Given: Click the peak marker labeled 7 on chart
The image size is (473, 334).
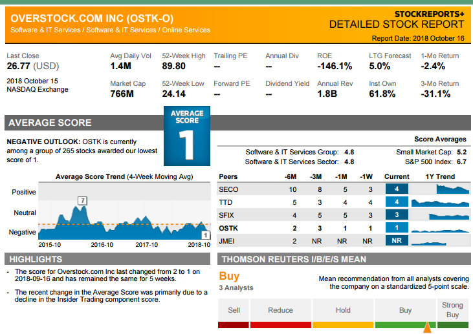Looking at the screenshot, I should pos(83,200).
